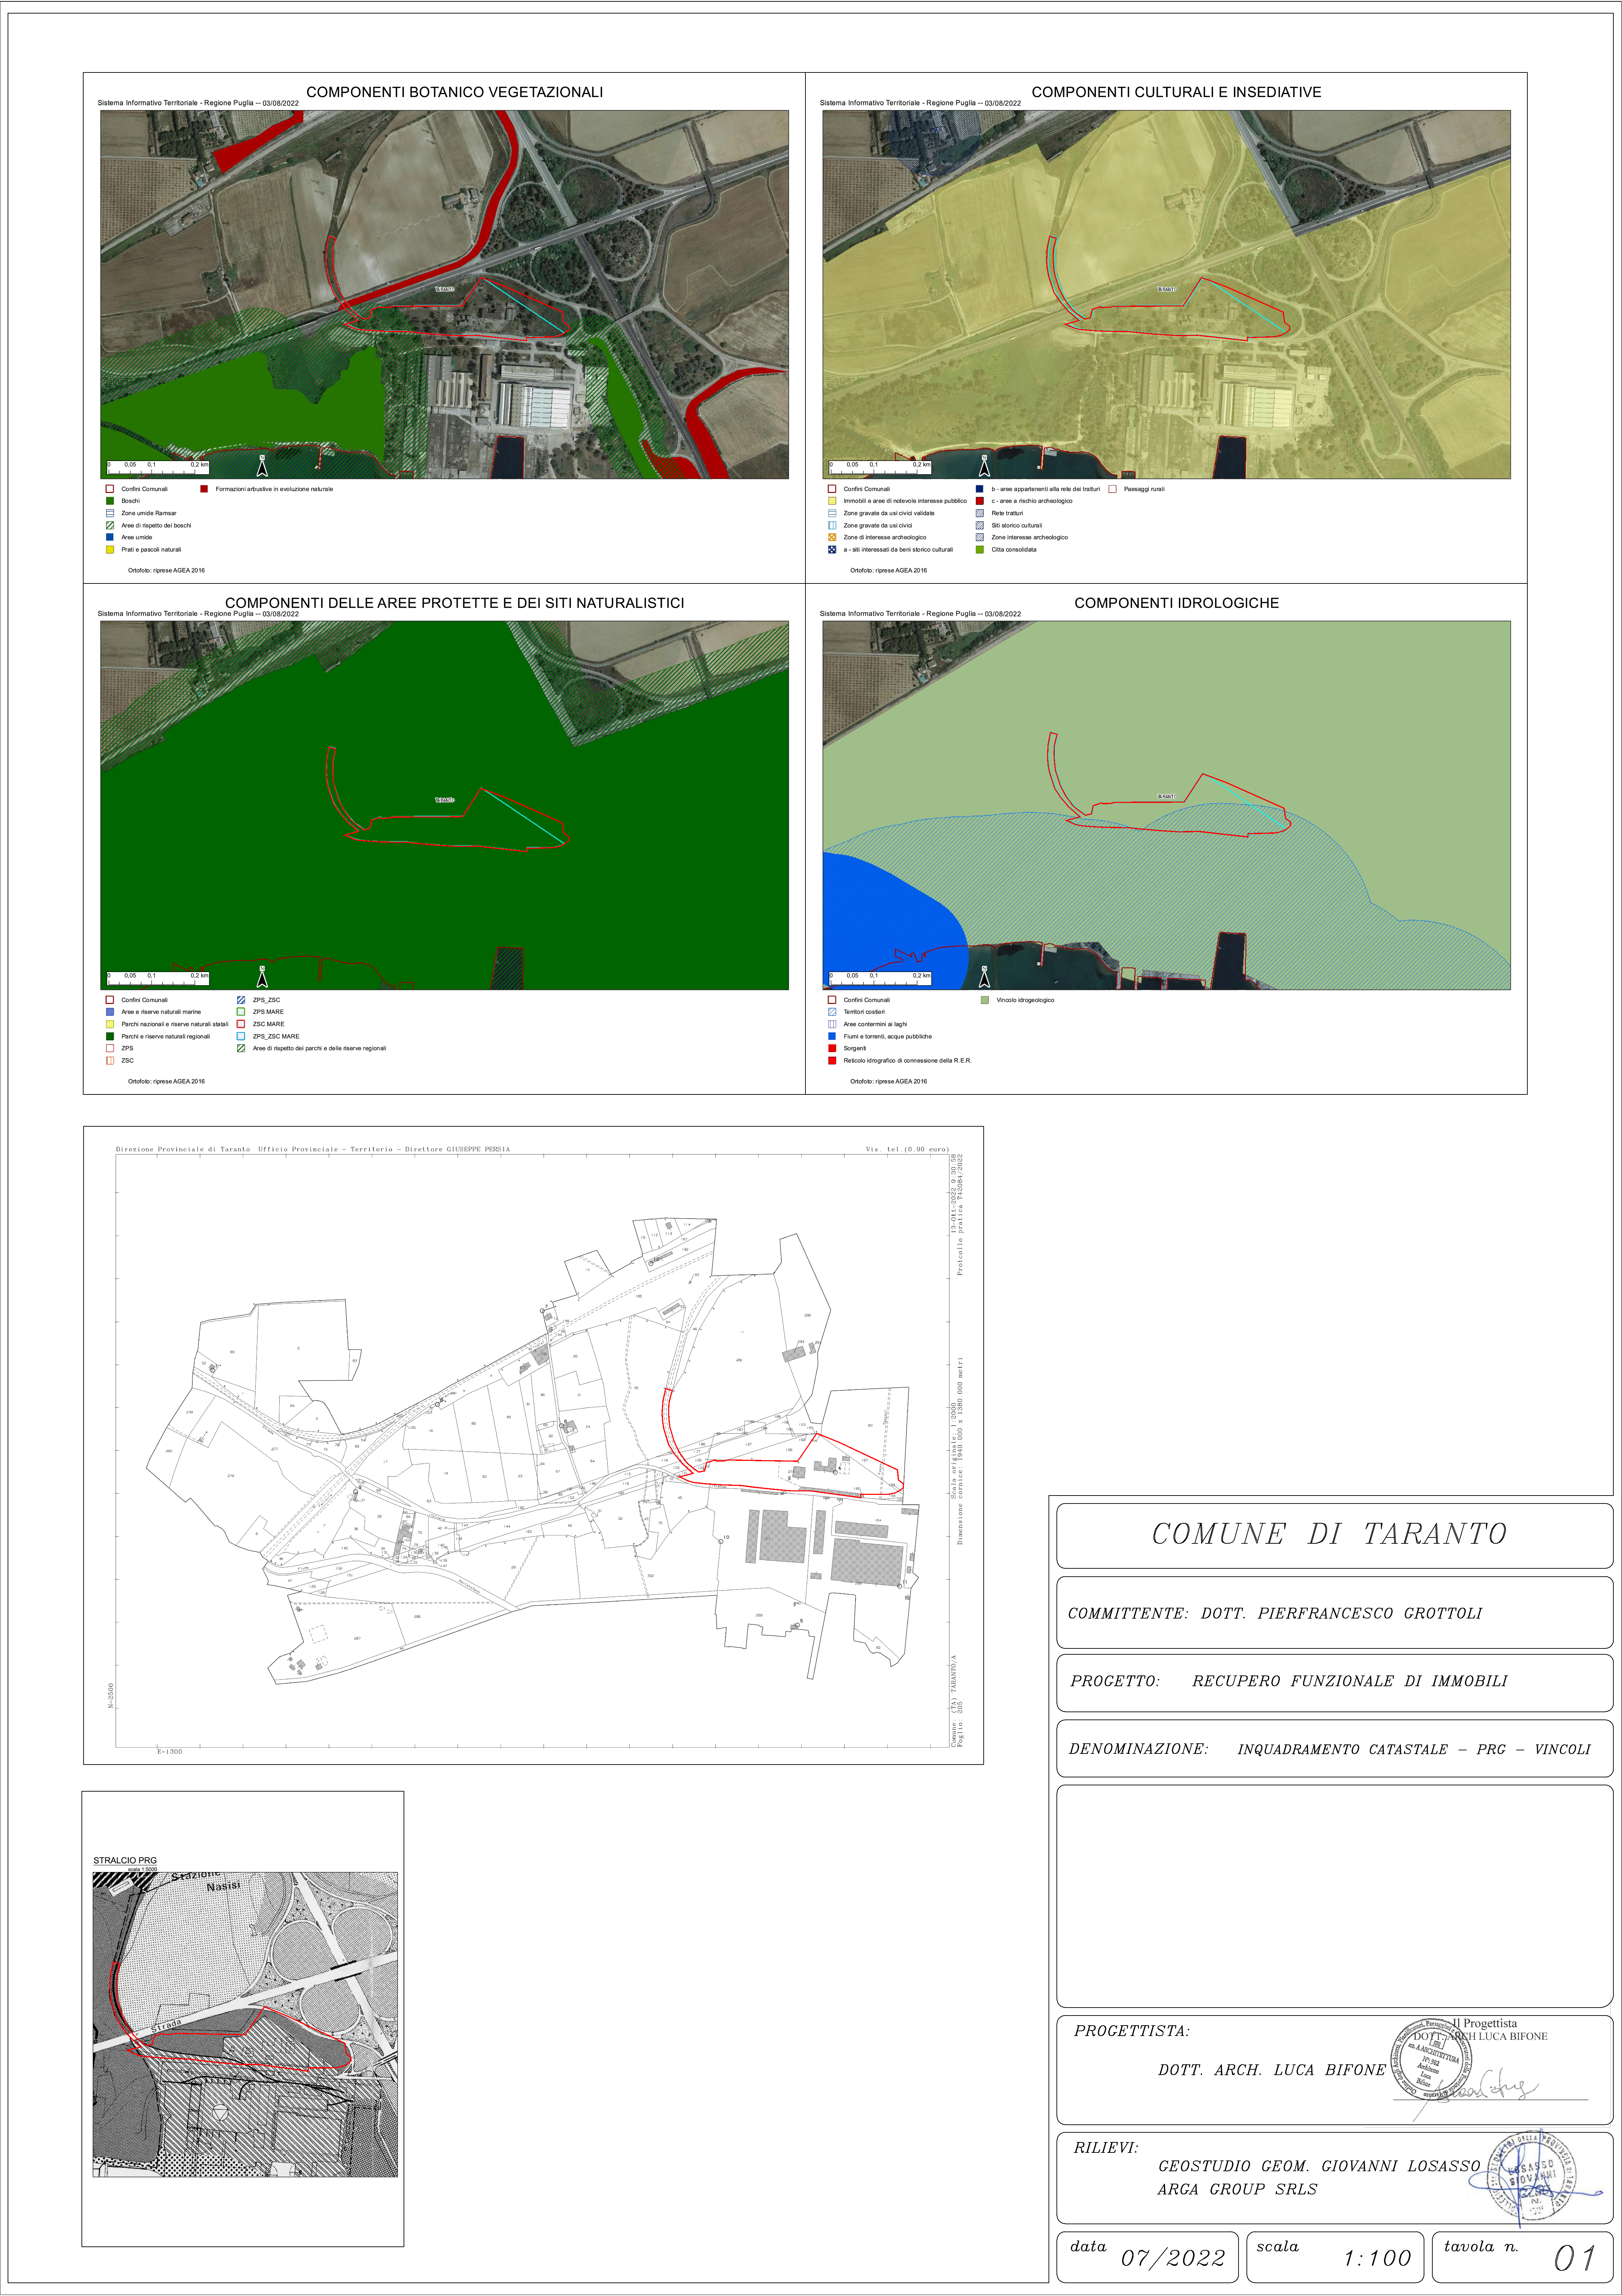Click 'COMMITTENTE: DOTT. PIERFRANCESCO GROTTOLI'

tap(1275, 1613)
